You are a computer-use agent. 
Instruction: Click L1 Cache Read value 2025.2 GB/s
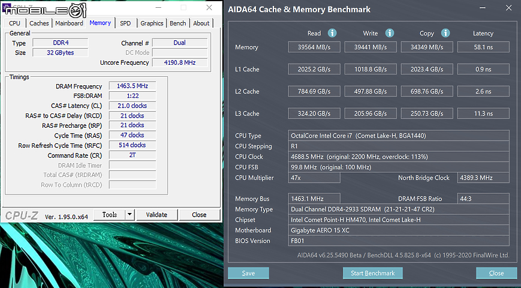point(314,69)
